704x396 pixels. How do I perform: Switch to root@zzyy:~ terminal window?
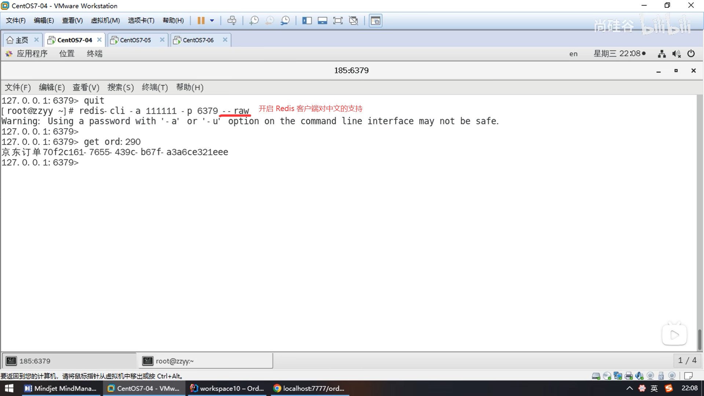pos(206,361)
